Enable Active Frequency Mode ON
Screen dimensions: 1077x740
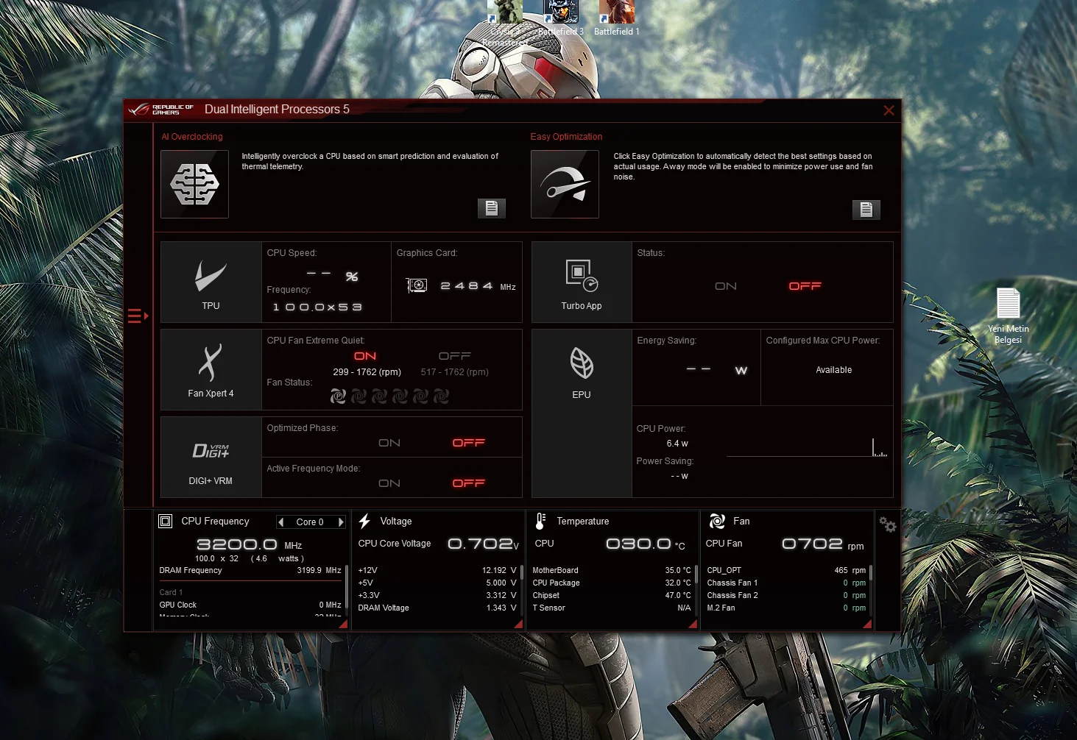click(x=389, y=483)
